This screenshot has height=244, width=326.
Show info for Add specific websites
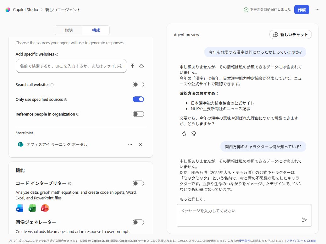[x=57, y=54]
